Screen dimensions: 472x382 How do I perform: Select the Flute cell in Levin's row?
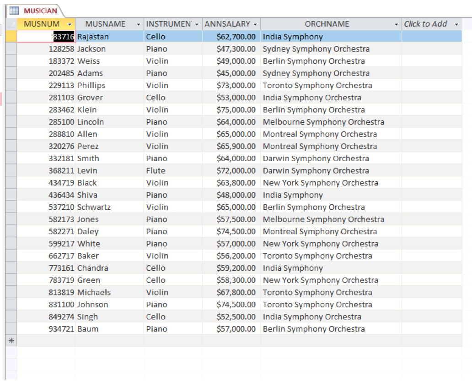(157, 170)
